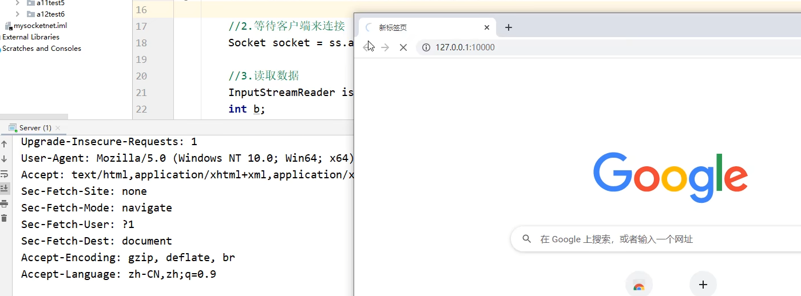This screenshot has width=801, height=296.
Task: Click the down-arrow stack trace icon in Run console
Action: tap(4, 159)
